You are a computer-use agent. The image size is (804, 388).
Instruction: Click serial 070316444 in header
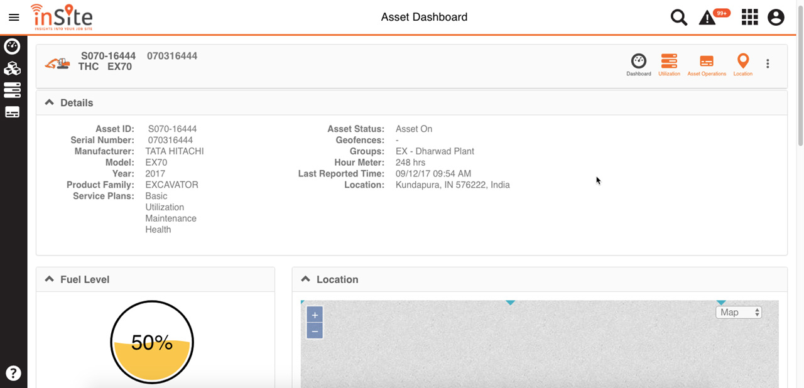172,56
